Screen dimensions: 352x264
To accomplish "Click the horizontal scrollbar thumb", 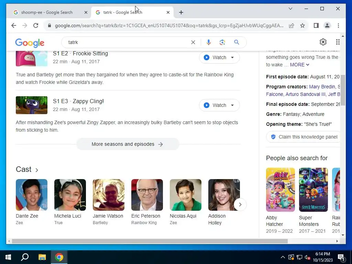I will [x=150, y=241].
